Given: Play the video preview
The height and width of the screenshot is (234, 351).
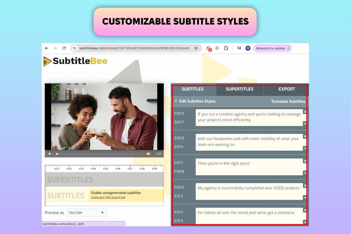Looking at the screenshot, I should coord(50,154).
